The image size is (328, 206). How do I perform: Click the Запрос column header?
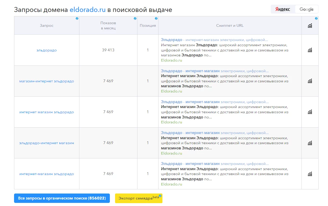tap(47, 25)
